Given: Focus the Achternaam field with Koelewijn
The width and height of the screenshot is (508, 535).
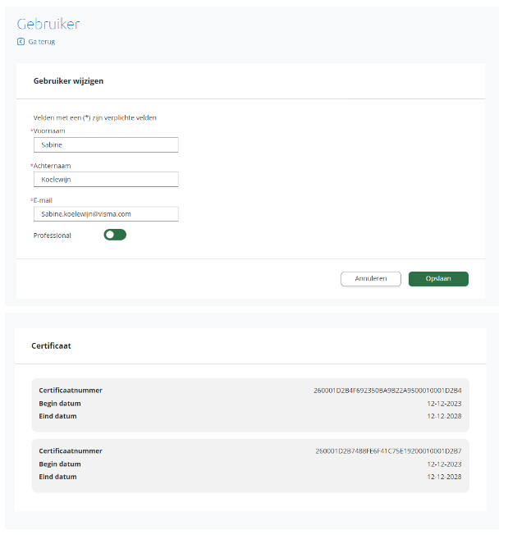Looking at the screenshot, I should [x=105, y=179].
